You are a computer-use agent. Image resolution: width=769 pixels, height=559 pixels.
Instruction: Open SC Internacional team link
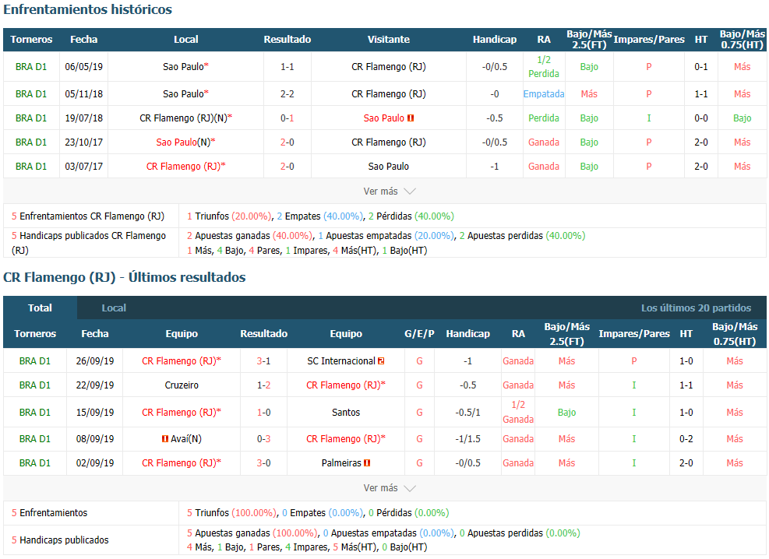[x=340, y=361]
